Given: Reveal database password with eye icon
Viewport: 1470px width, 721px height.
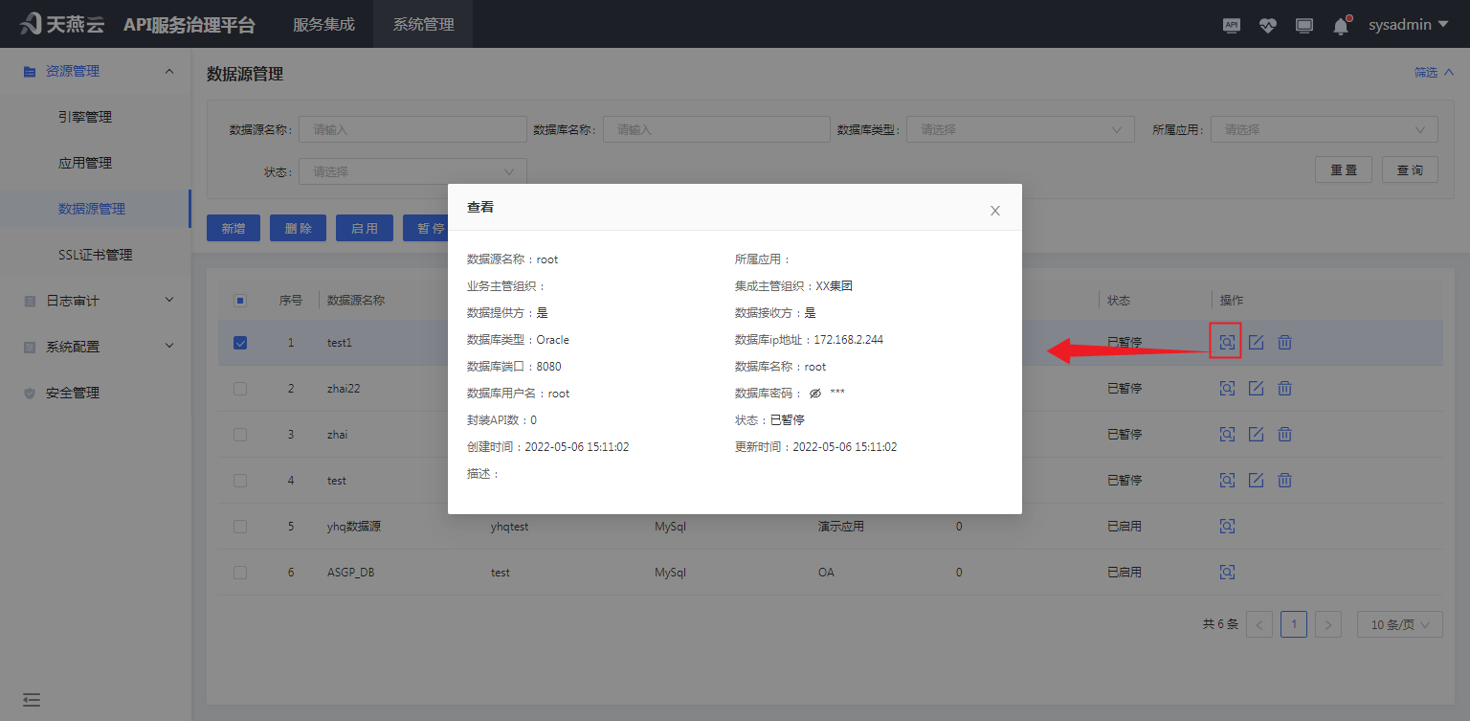Looking at the screenshot, I should (815, 394).
